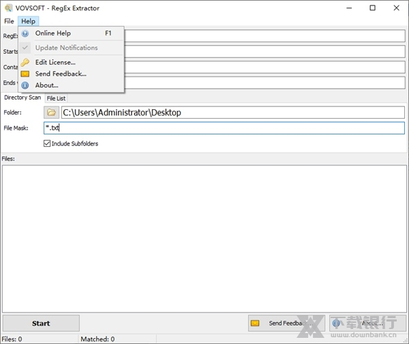Screen dimensions: 409x344
Task: Toggle the Include Subfolders checkbox
Action: click(x=47, y=143)
